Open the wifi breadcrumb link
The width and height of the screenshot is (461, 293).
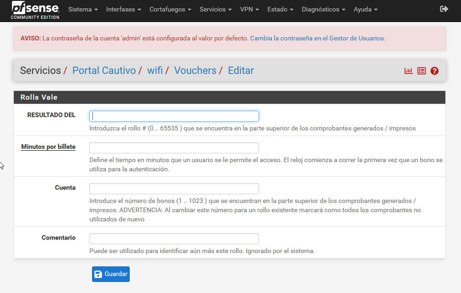pyautogui.click(x=155, y=70)
